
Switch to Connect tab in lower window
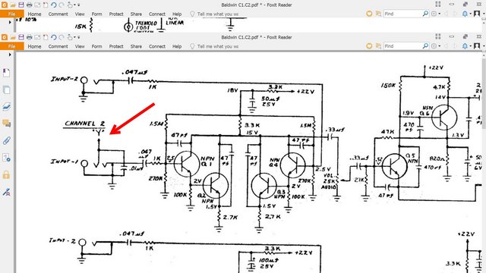(157, 46)
